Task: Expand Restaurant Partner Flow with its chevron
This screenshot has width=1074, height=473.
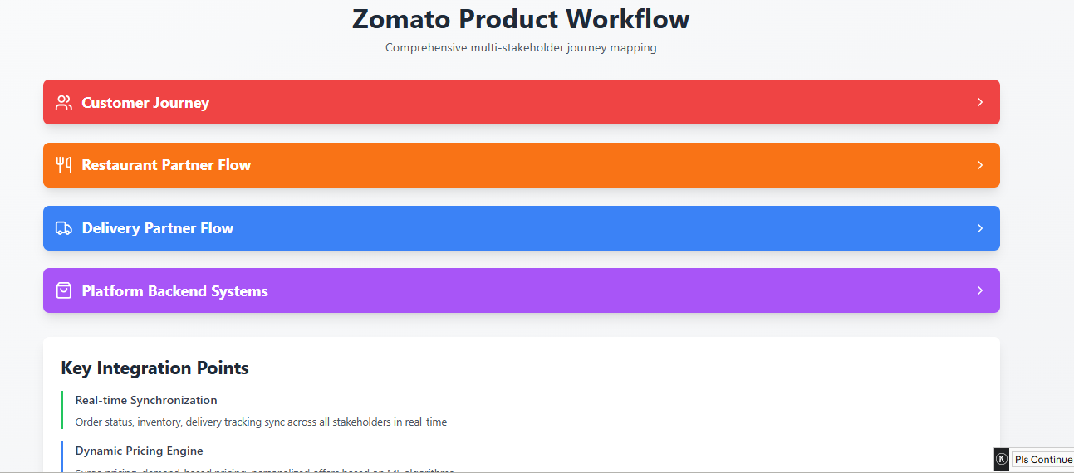Action: pyautogui.click(x=980, y=165)
